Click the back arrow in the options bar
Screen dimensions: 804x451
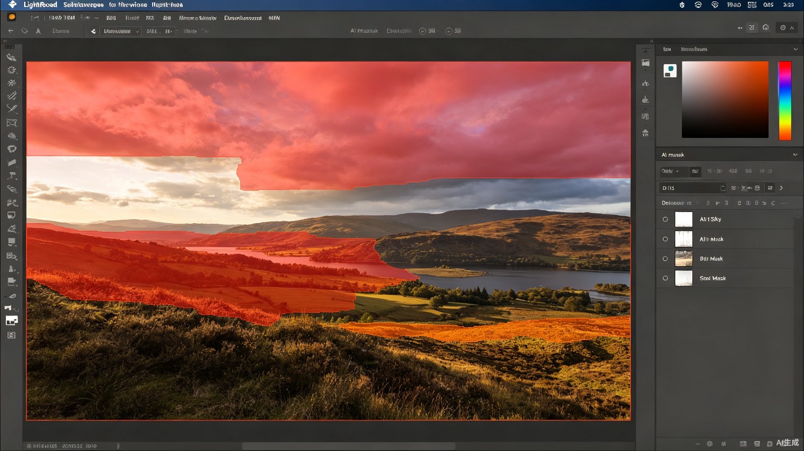(11, 31)
